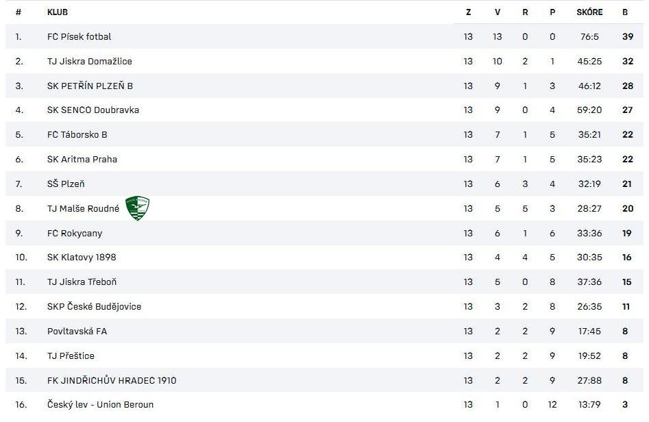Click the SKÓRE column header
Viewport: 649px width, 422px height.
tap(589, 12)
